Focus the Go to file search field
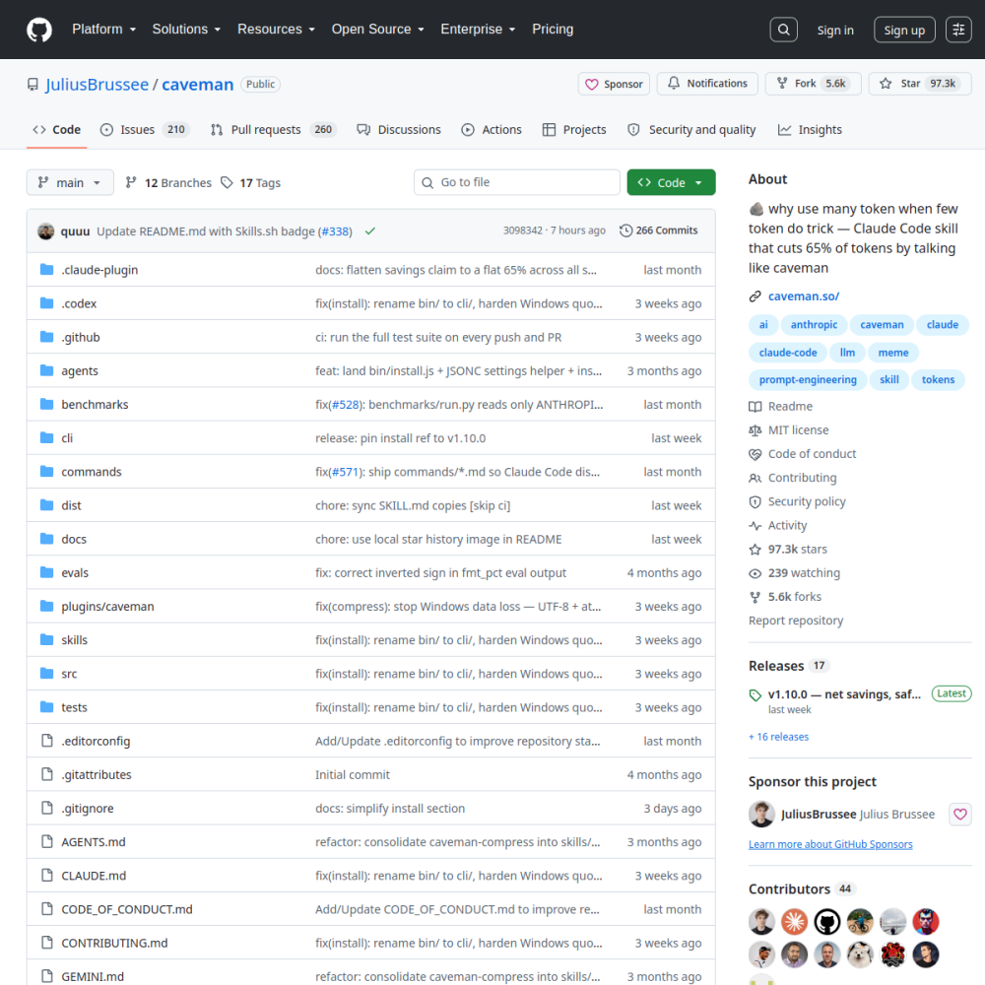This screenshot has height=985, width=985. tap(517, 182)
